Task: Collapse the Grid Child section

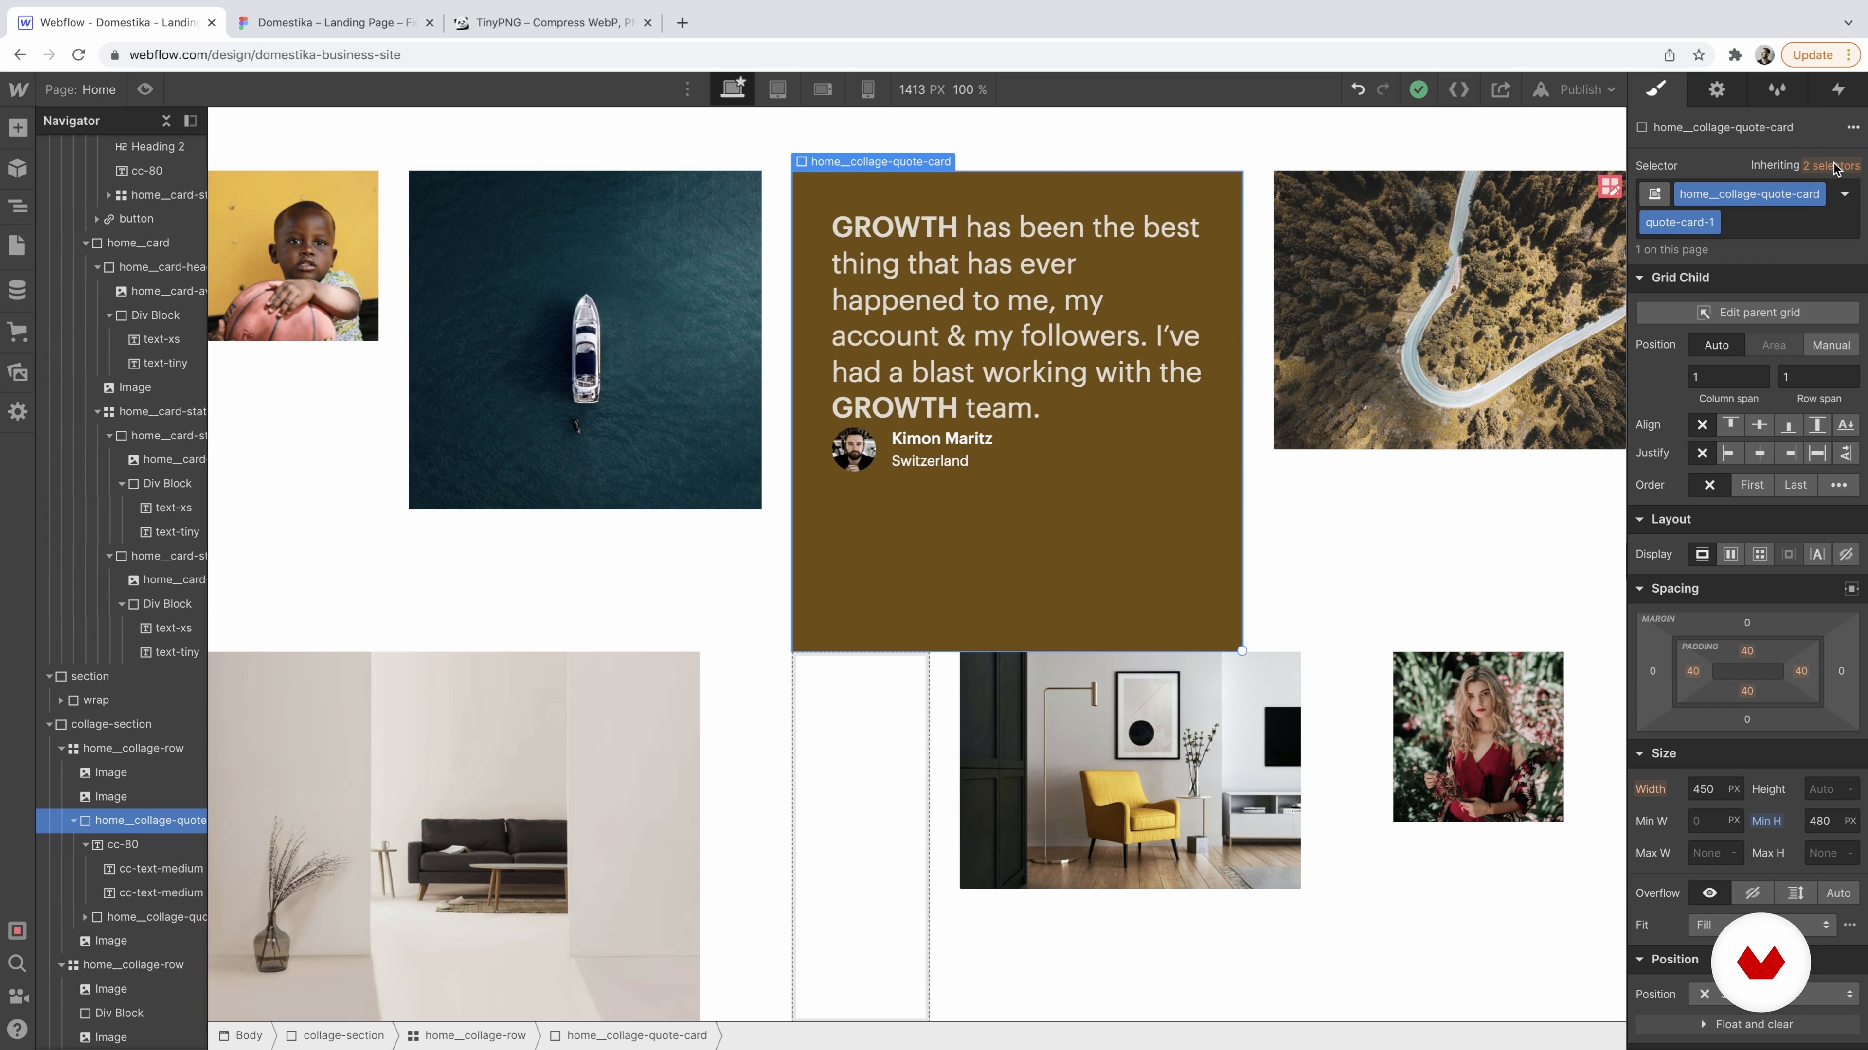Action: coord(1639,278)
